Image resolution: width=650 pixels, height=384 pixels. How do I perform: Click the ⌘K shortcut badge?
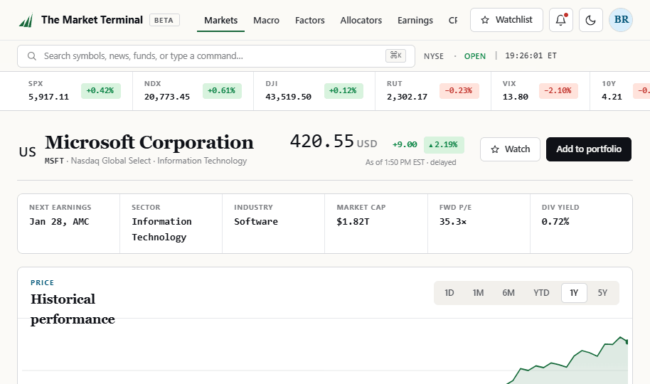click(x=395, y=55)
